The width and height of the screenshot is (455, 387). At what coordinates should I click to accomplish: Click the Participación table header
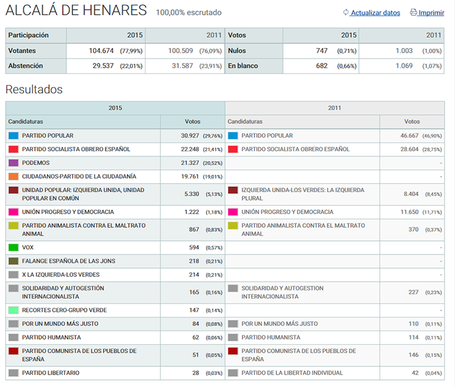coord(28,35)
